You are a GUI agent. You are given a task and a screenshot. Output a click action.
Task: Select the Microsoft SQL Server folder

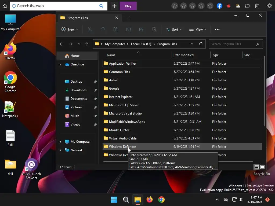tap(182, 105)
